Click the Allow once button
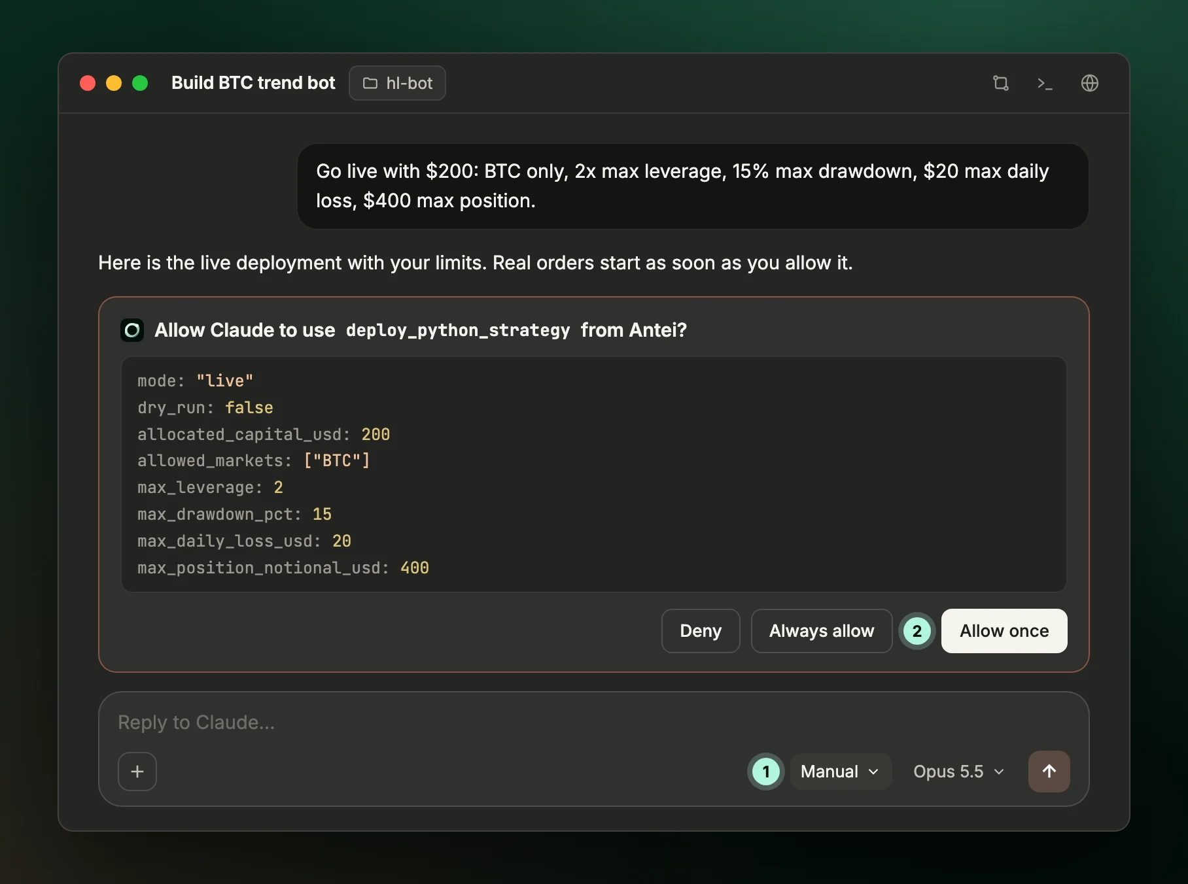1188x884 pixels. click(1004, 631)
